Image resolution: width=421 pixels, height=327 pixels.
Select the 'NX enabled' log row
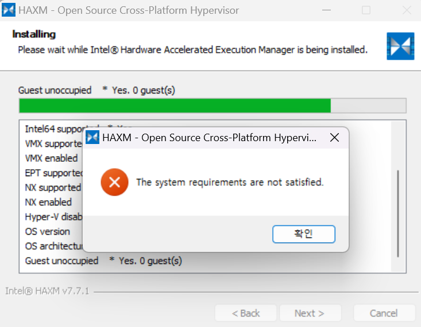point(48,202)
